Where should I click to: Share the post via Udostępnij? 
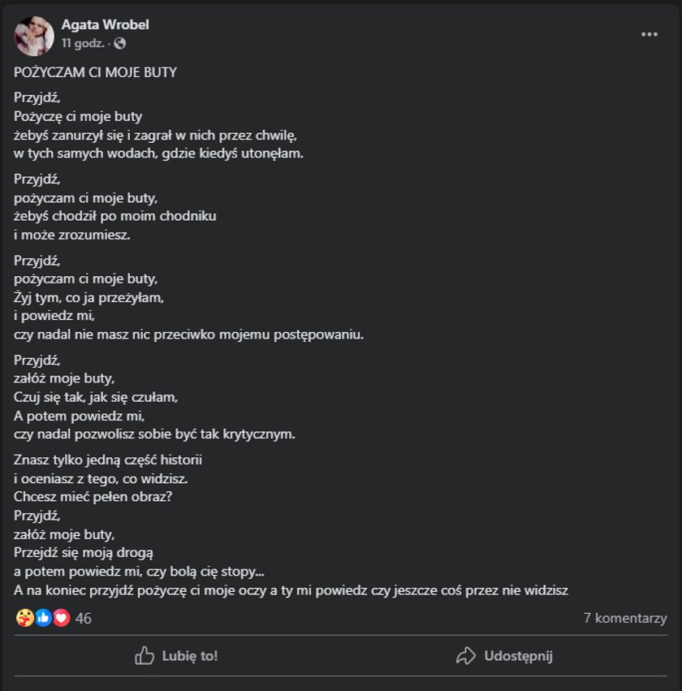(x=504, y=656)
